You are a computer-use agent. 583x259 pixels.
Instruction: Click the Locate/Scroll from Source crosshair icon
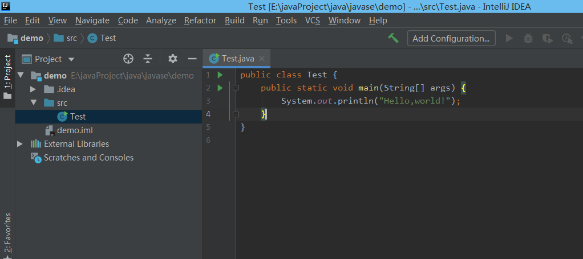(128, 59)
